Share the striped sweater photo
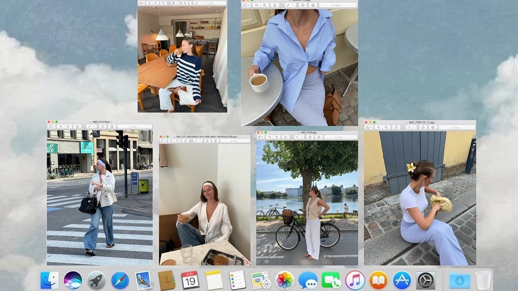The width and height of the screenshot is (518, 291). click(163, 3)
